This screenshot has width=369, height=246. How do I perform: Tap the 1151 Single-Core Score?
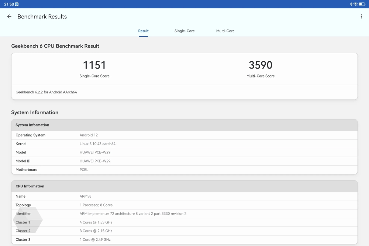(94, 65)
